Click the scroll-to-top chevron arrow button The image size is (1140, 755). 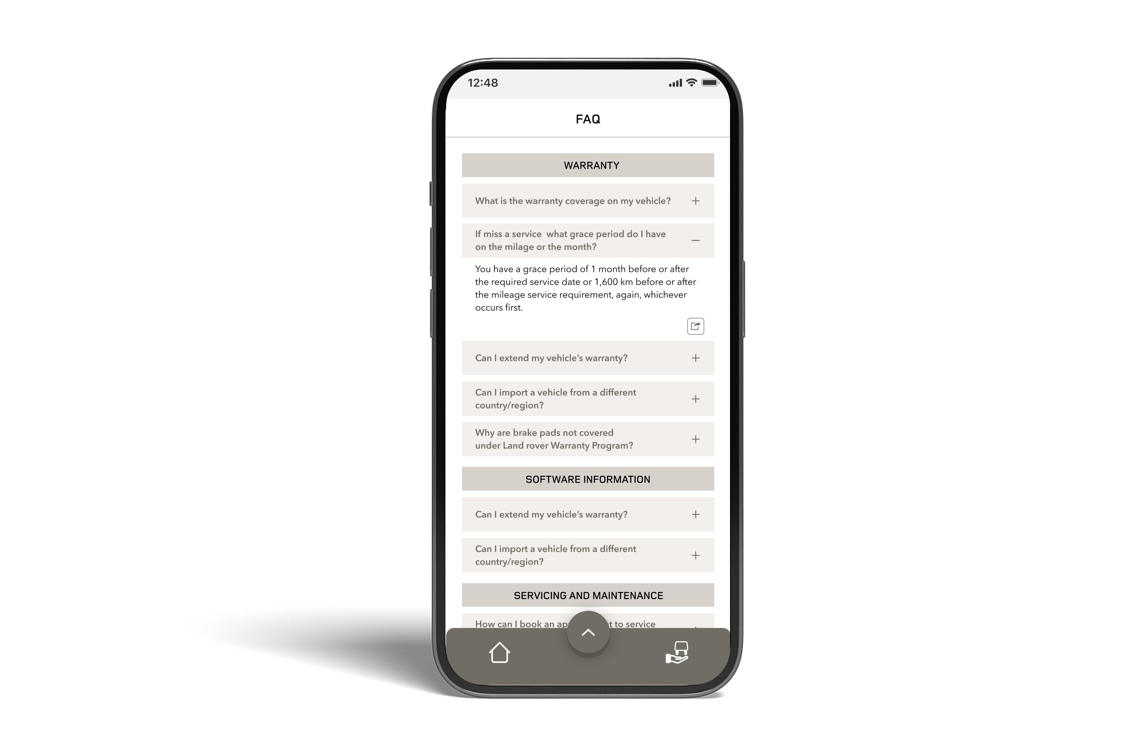588,633
